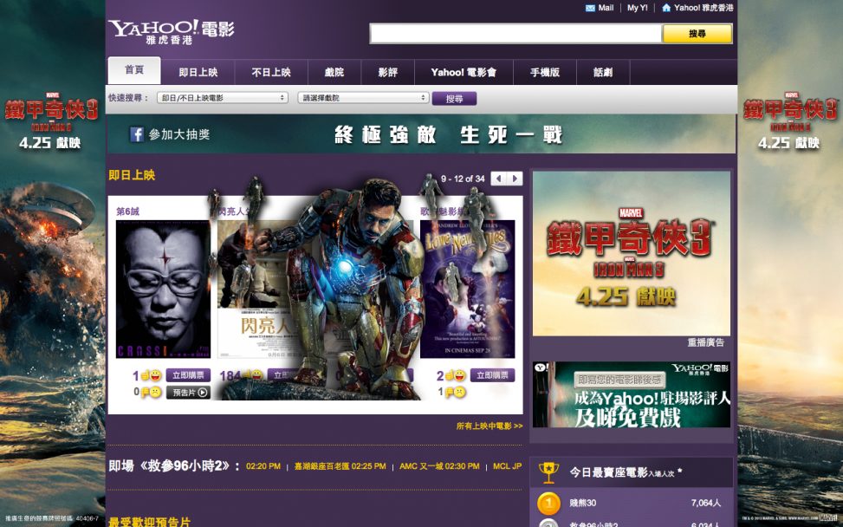Open the 手機版 tab

point(545,72)
